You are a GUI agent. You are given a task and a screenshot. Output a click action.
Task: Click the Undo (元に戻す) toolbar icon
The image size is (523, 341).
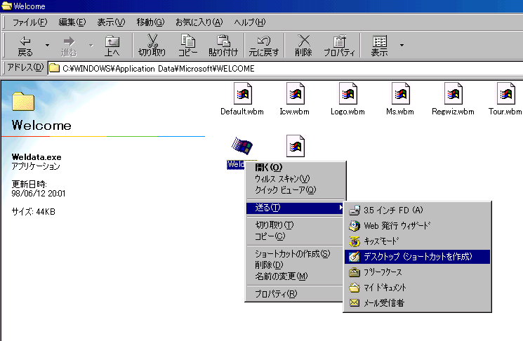(x=264, y=46)
